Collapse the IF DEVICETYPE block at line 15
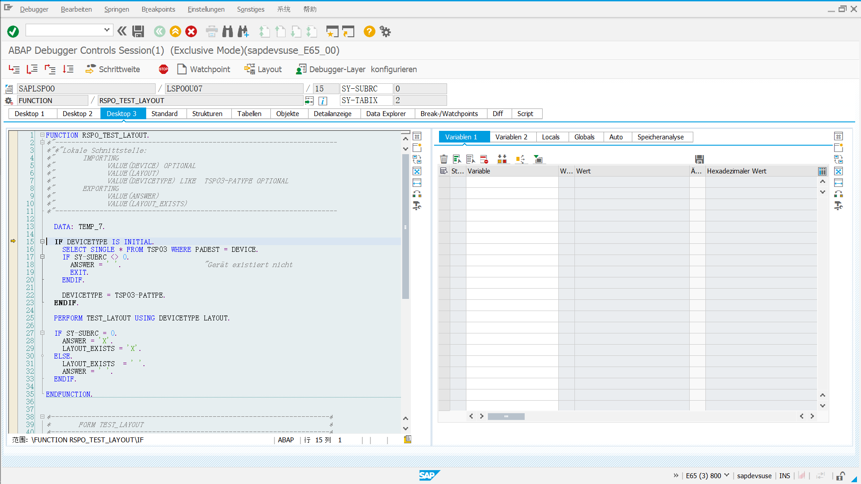Image resolution: width=861 pixels, height=484 pixels. [x=42, y=241]
